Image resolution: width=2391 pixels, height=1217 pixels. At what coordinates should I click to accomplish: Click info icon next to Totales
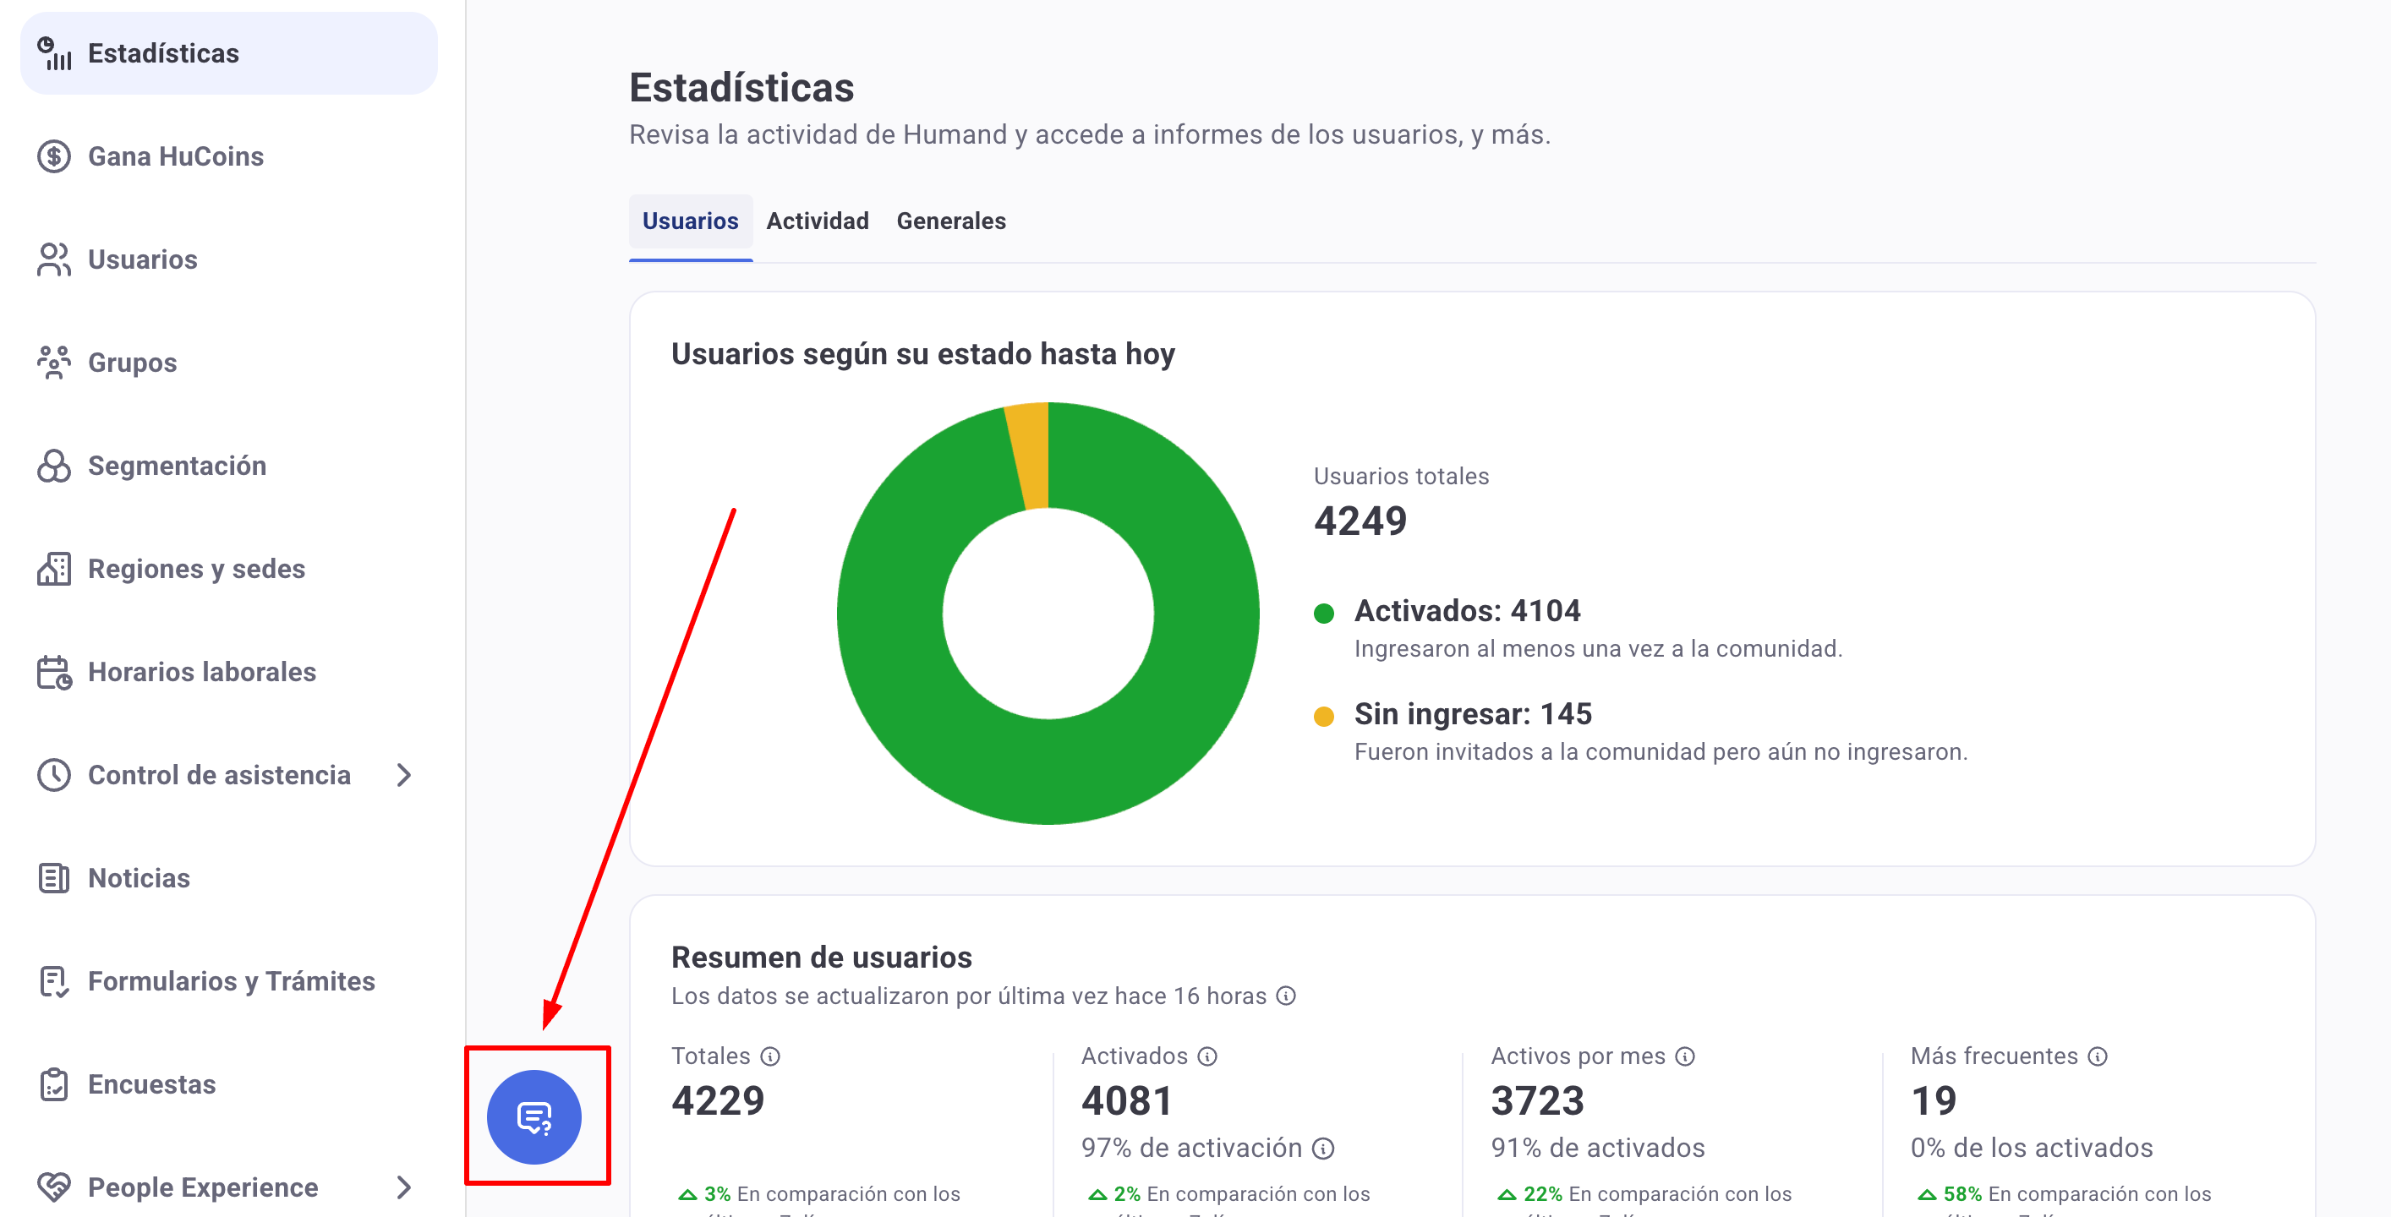coord(769,1056)
